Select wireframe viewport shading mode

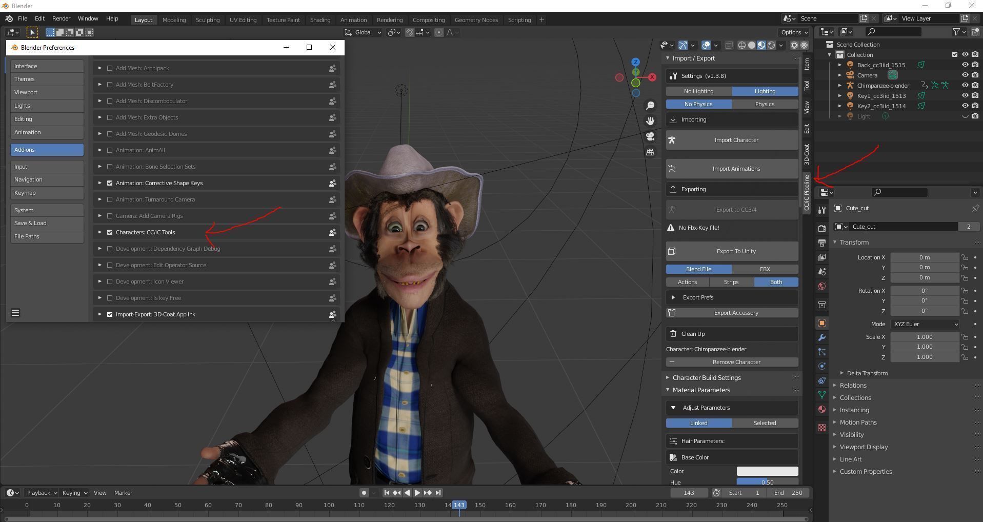(741, 45)
